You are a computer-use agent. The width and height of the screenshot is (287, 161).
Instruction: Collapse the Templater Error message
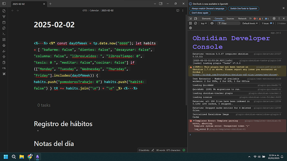[x=194, y=121]
